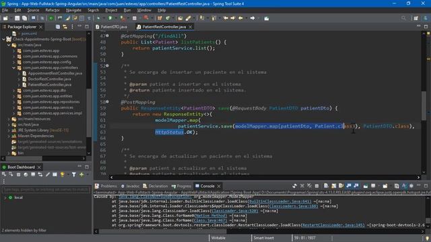Select pom.xml in Package Explorer
431x242 pixels.
(x=29, y=34)
